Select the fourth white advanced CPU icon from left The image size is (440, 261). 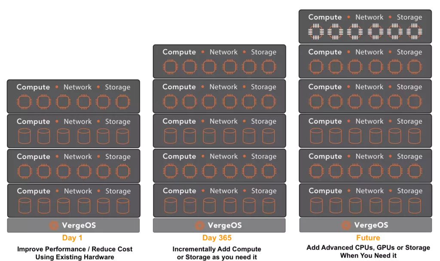(376, 31)
